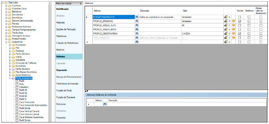The height and width of the screenshot is (124, 269).
Task: Switch to the Atributos tab
Action: pyautogui.click(x=89, y=3)
